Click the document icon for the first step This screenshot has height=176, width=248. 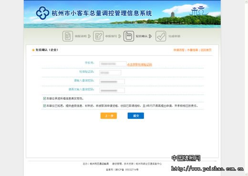(68, 36)
